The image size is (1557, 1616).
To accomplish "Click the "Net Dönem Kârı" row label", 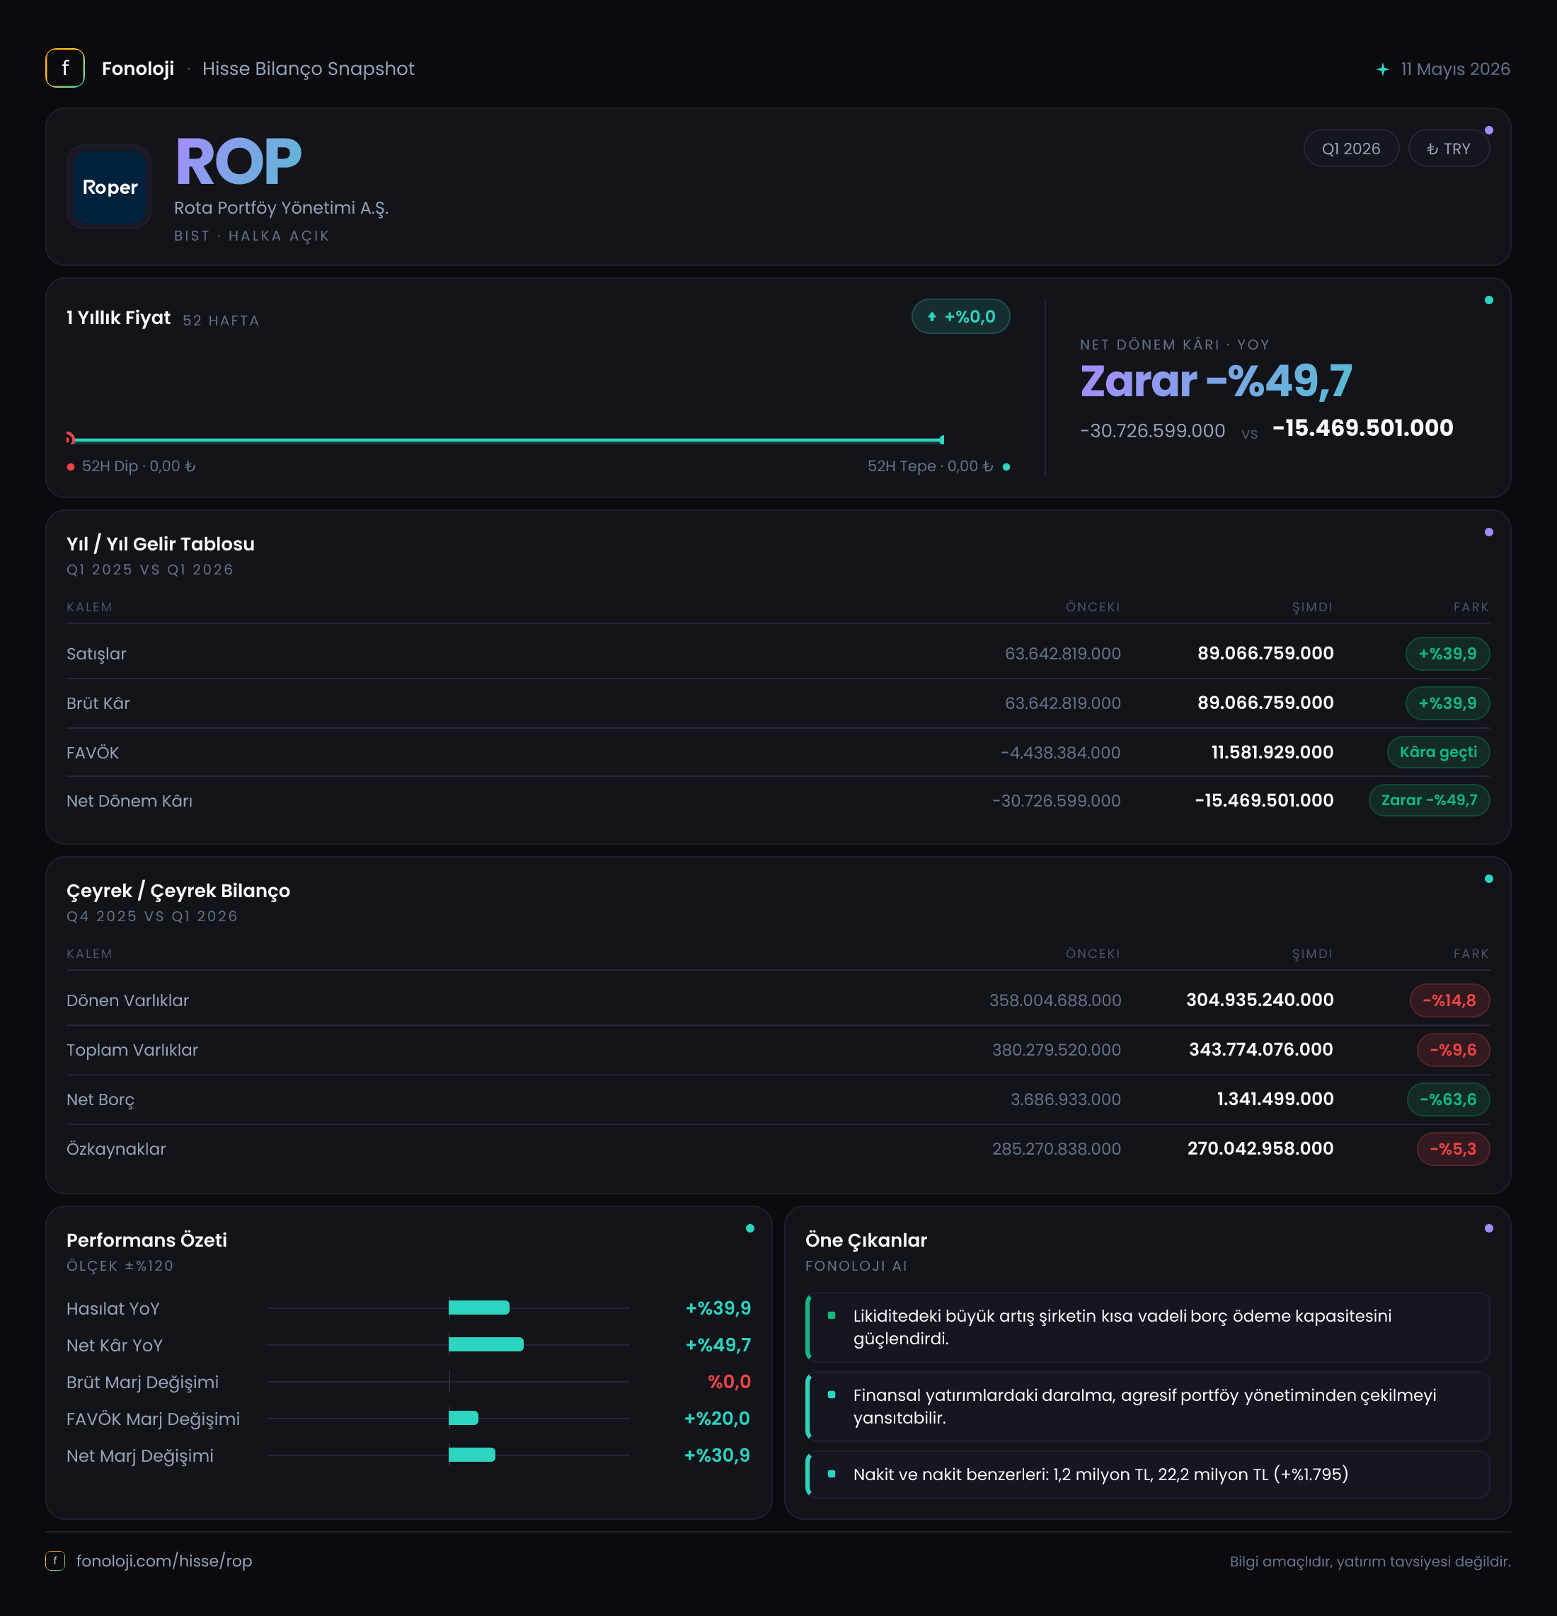I will tap(130, 801).
